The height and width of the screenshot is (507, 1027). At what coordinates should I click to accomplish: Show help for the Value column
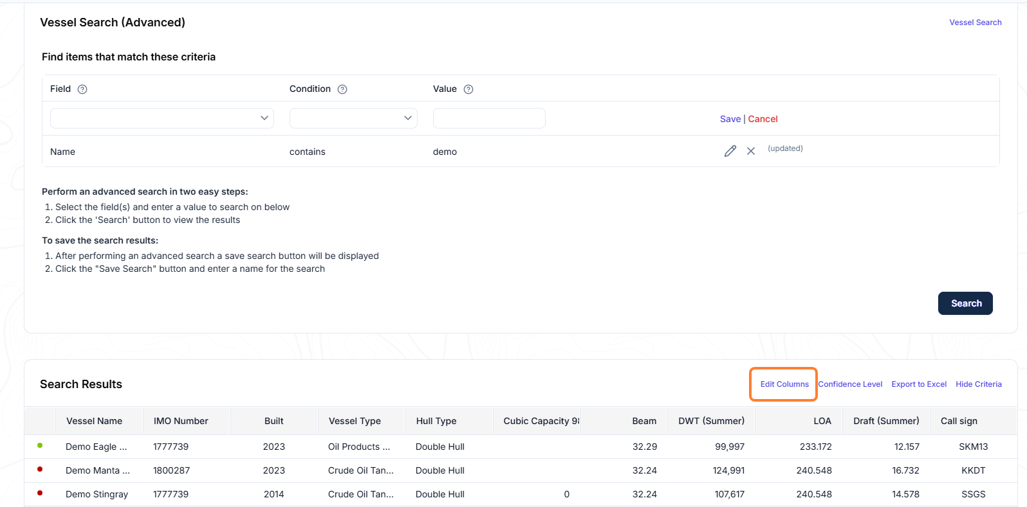click(x=468, y=89)
